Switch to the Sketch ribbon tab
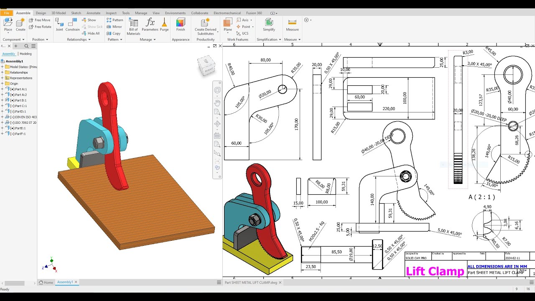This screenshot has height=301, width=535. click(76, 13)
